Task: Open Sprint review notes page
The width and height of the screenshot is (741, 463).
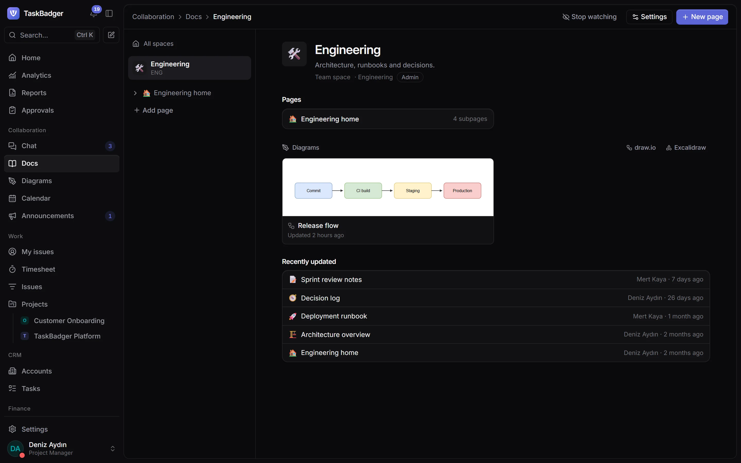Action: (496, 280)
